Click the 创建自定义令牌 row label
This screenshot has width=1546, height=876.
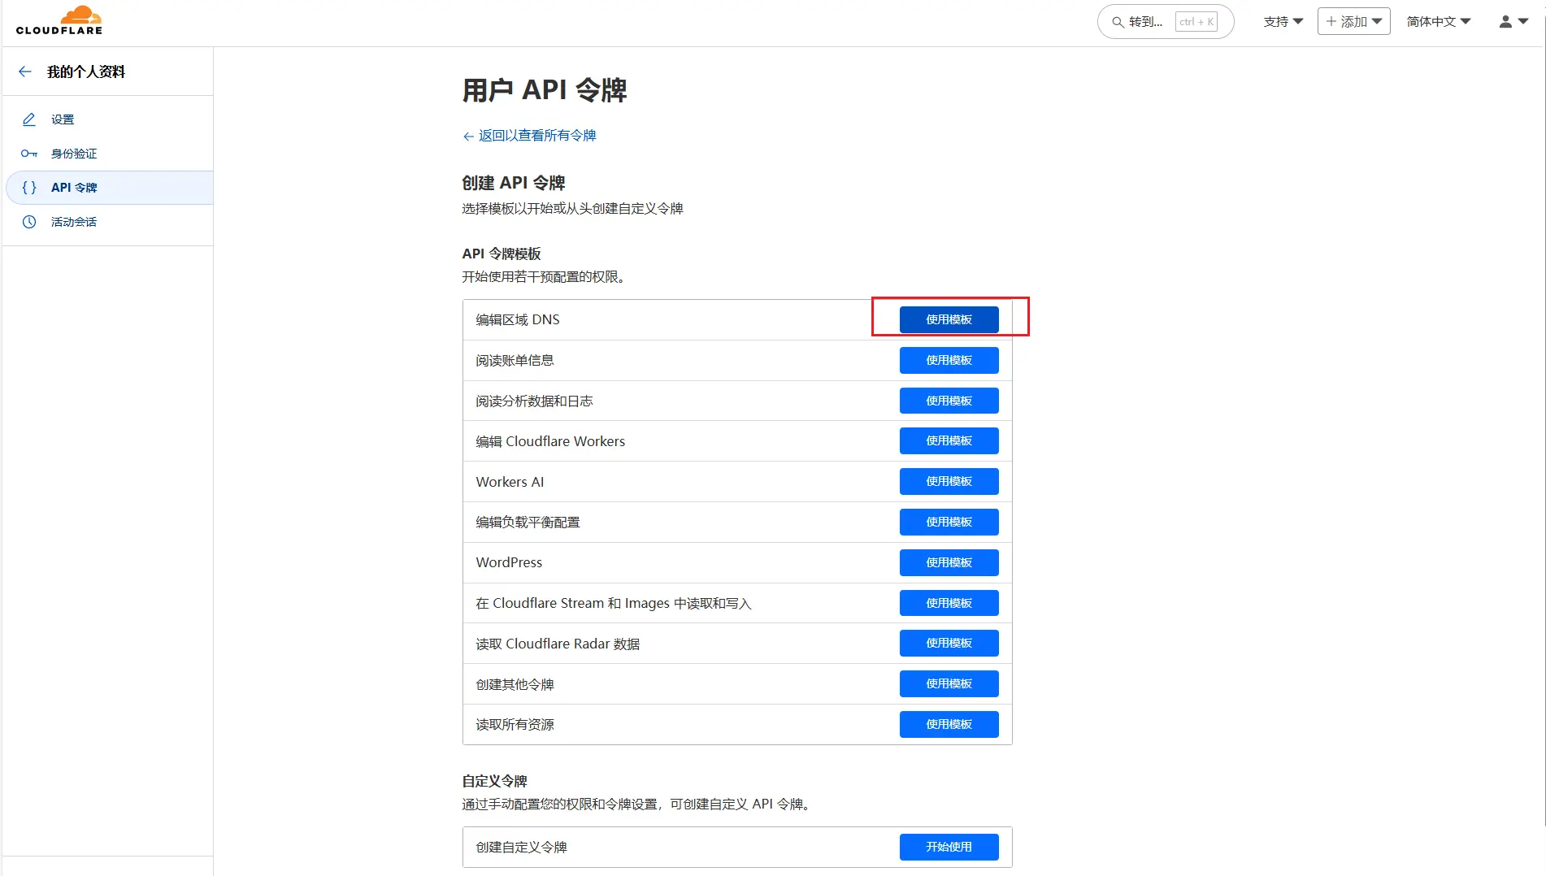(x=521, y=847)
